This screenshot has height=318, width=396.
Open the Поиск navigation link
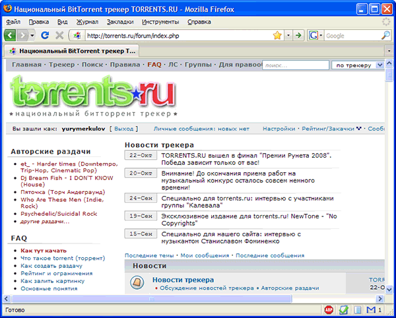[x=92, y=65]
